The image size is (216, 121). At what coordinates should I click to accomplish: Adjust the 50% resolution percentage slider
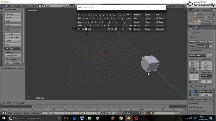[x=194, y=69]
